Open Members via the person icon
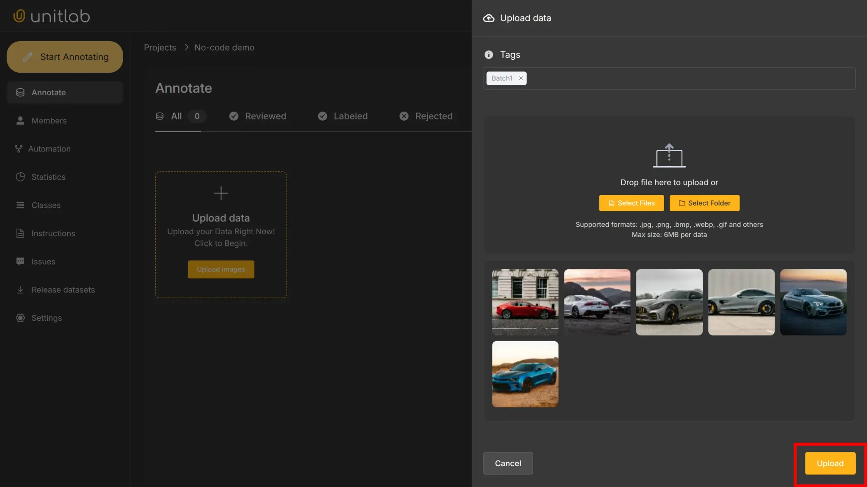This screenshot has width=867, height=487. 20,120
